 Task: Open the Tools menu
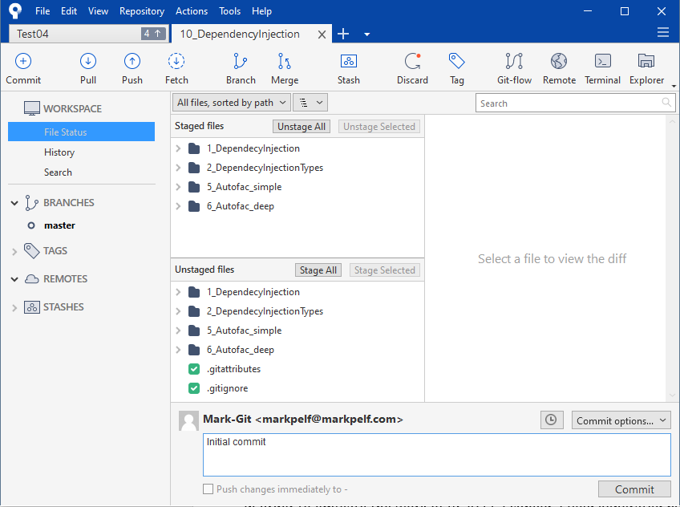[229, 11]
